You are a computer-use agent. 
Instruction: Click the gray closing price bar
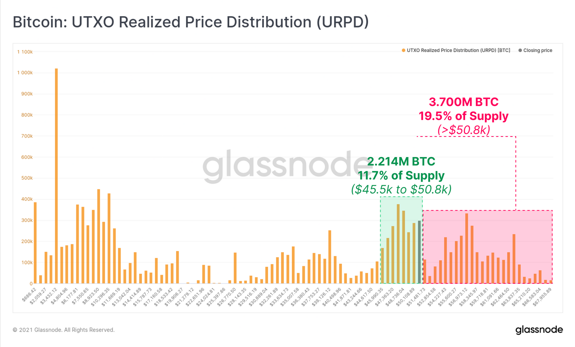tap(419, 252)
